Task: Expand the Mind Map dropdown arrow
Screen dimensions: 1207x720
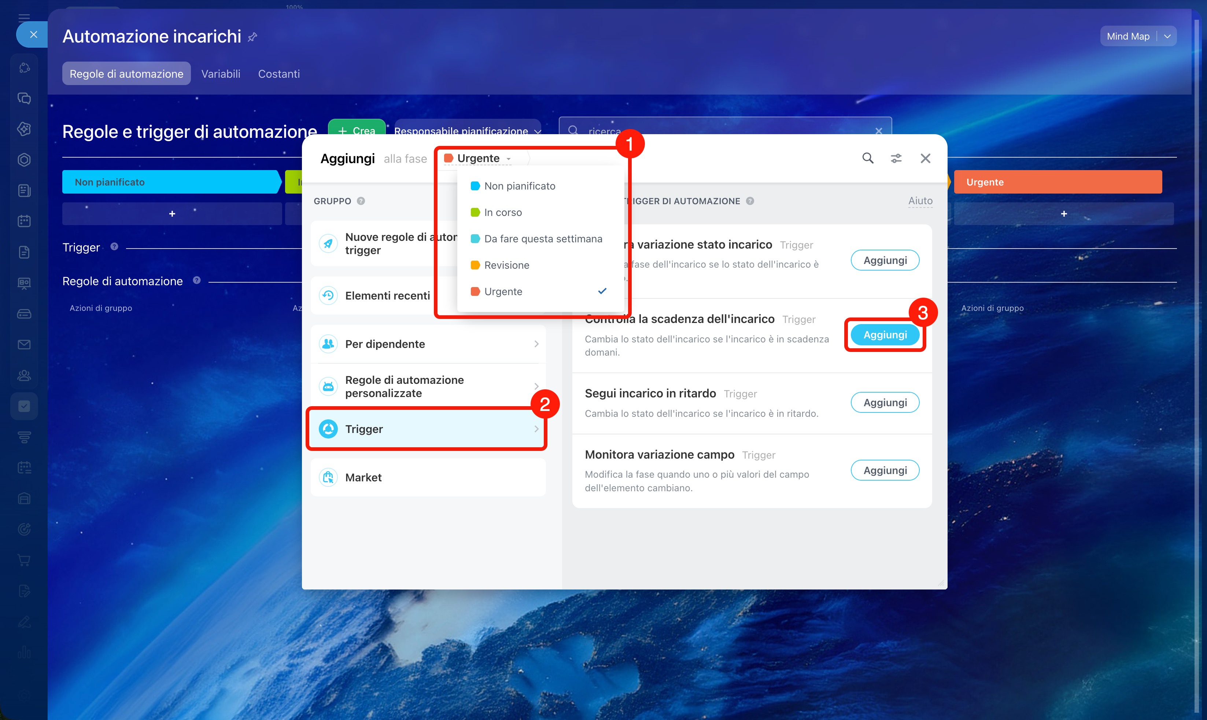Action: click(1167, 36)
